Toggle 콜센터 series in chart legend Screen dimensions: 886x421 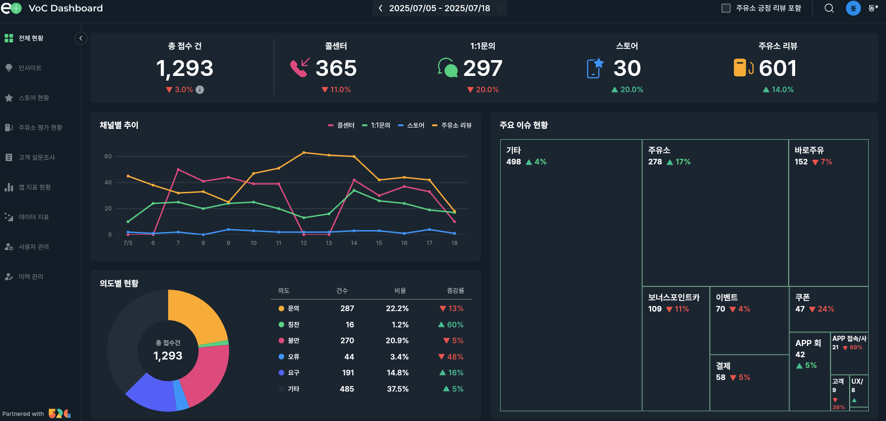pyautogui.click(x=341, y=125)
